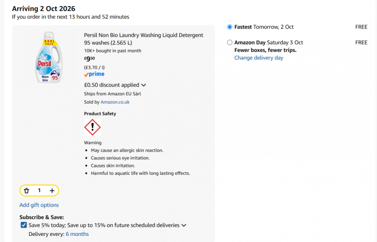
Task: Expand Subscribe & Save savings details chevron
Action: tap(183, 225)
